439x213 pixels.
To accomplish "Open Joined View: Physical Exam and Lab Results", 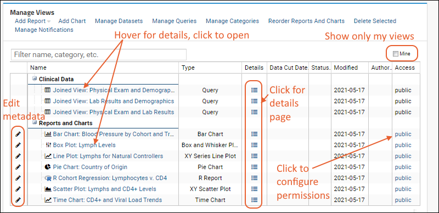I will pos(114,112).
